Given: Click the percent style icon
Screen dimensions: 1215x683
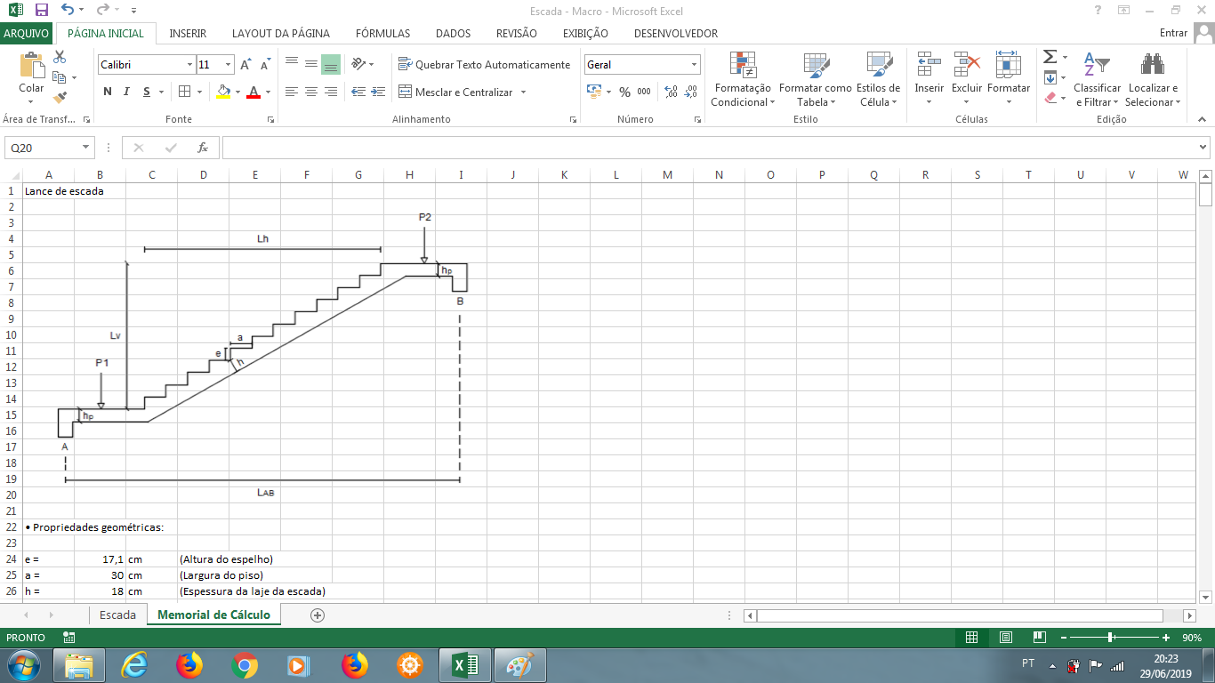Looking at the screenshot, I should [x=624, y=92].
